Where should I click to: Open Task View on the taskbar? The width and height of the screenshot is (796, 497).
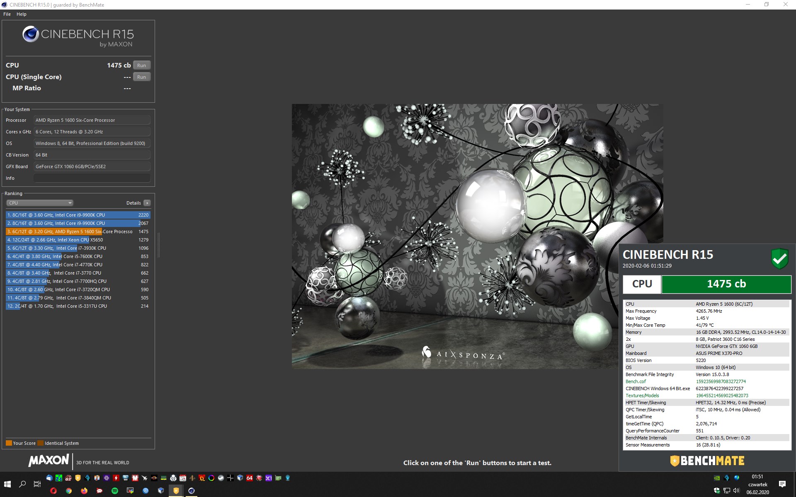[x=37, y=484]
